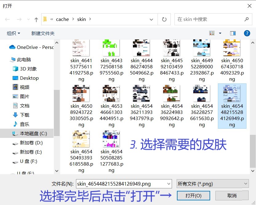Open help with question mark icon
This screenshot has width=256, height=205.
coord(247,33)
